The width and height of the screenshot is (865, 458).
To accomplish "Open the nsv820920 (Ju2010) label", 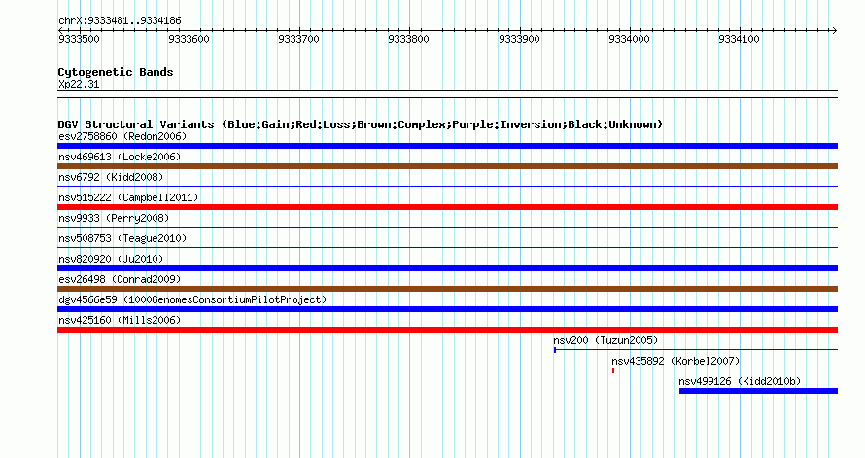I will 111,259.
